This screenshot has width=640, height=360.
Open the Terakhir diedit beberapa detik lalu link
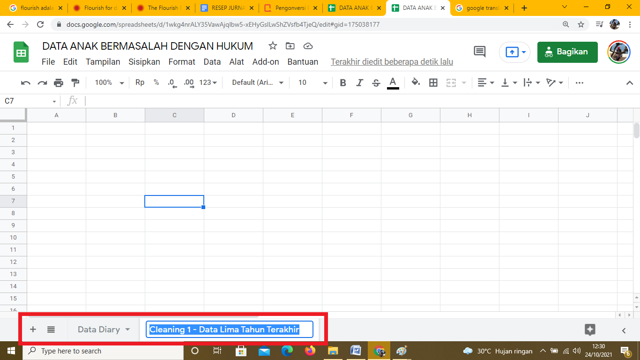[392, 62]
